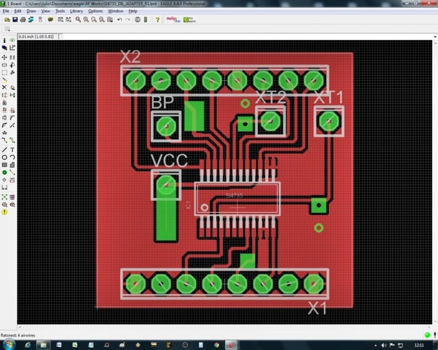Open the Library menu

pos(76,11)
